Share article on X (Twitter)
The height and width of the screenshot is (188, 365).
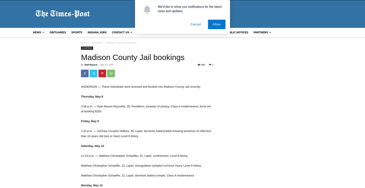(93, 73)
